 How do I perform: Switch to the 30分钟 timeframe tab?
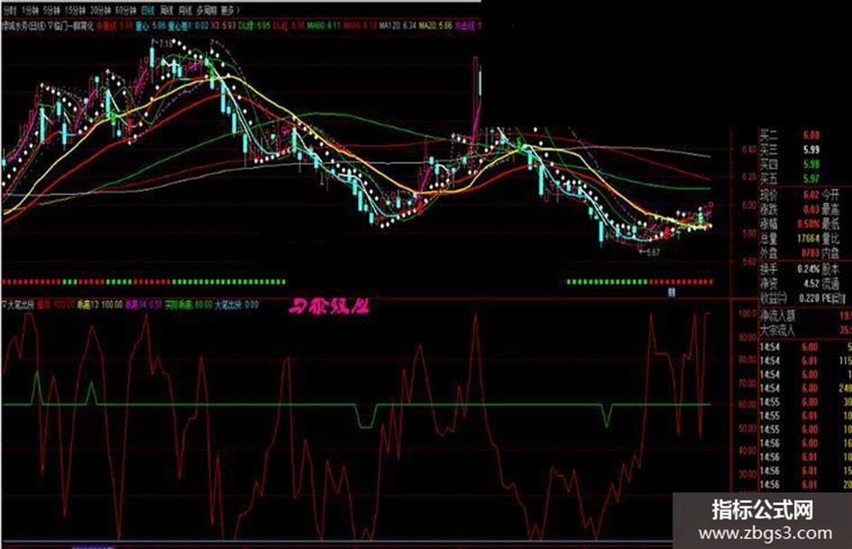pyautogui.click(x=100, y=10)
